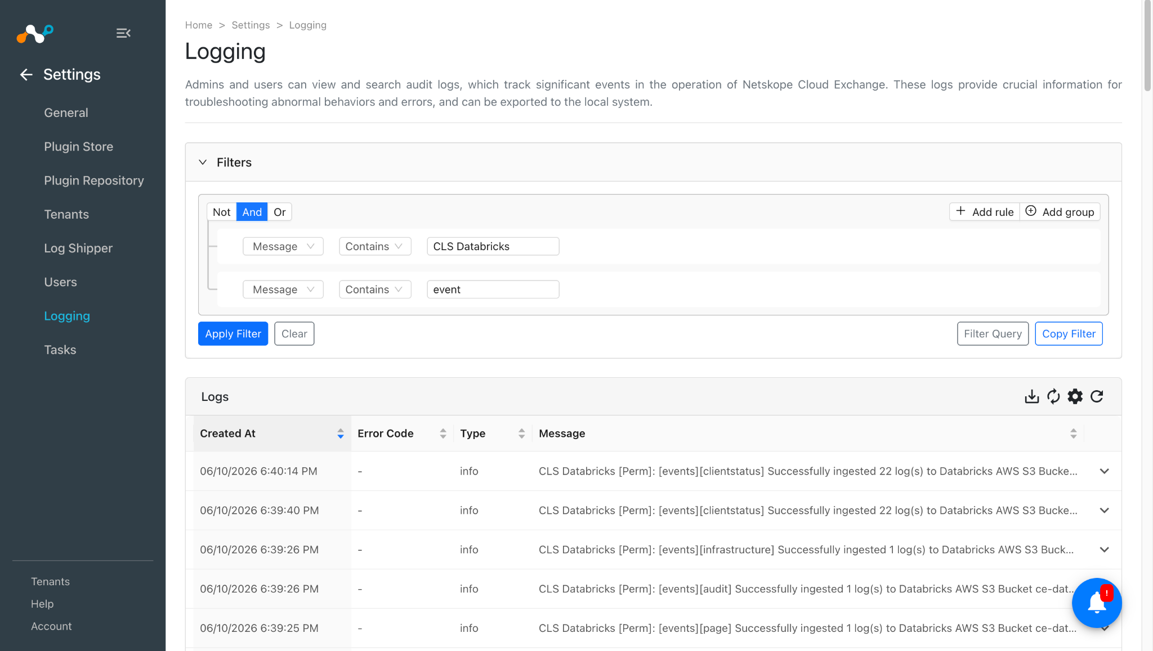
Task: Click the Netskope logo icon
Action: click(x=35, y=34)
